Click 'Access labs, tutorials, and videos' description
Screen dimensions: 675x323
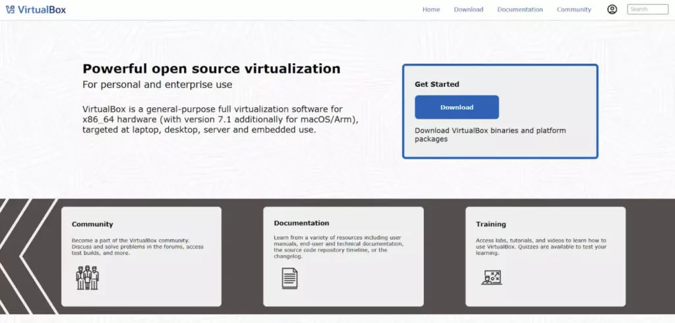(x=541, y=247)
